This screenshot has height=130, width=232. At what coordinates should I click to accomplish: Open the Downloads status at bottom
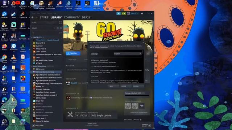(92, 125)
